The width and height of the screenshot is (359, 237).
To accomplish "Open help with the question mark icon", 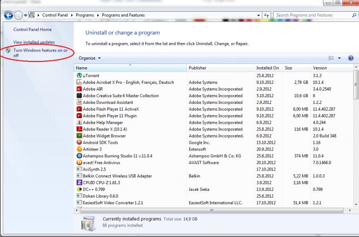I will pos(351,58).
